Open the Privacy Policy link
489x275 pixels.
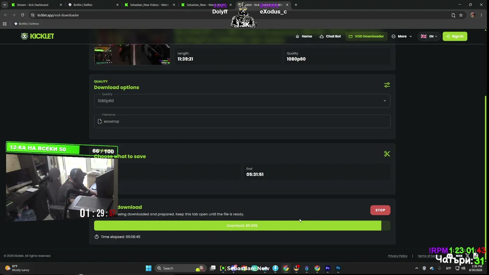(398, 256)
